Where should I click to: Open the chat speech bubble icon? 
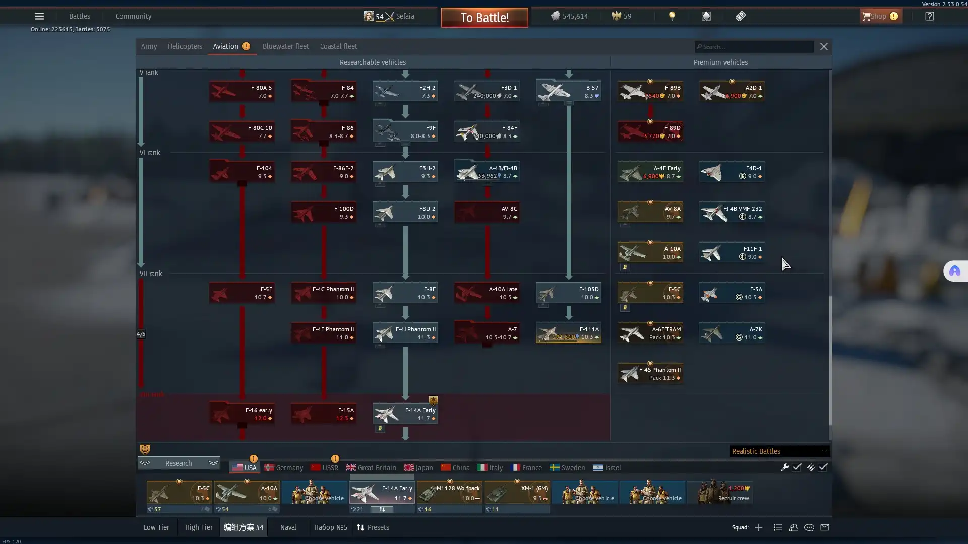809,527
